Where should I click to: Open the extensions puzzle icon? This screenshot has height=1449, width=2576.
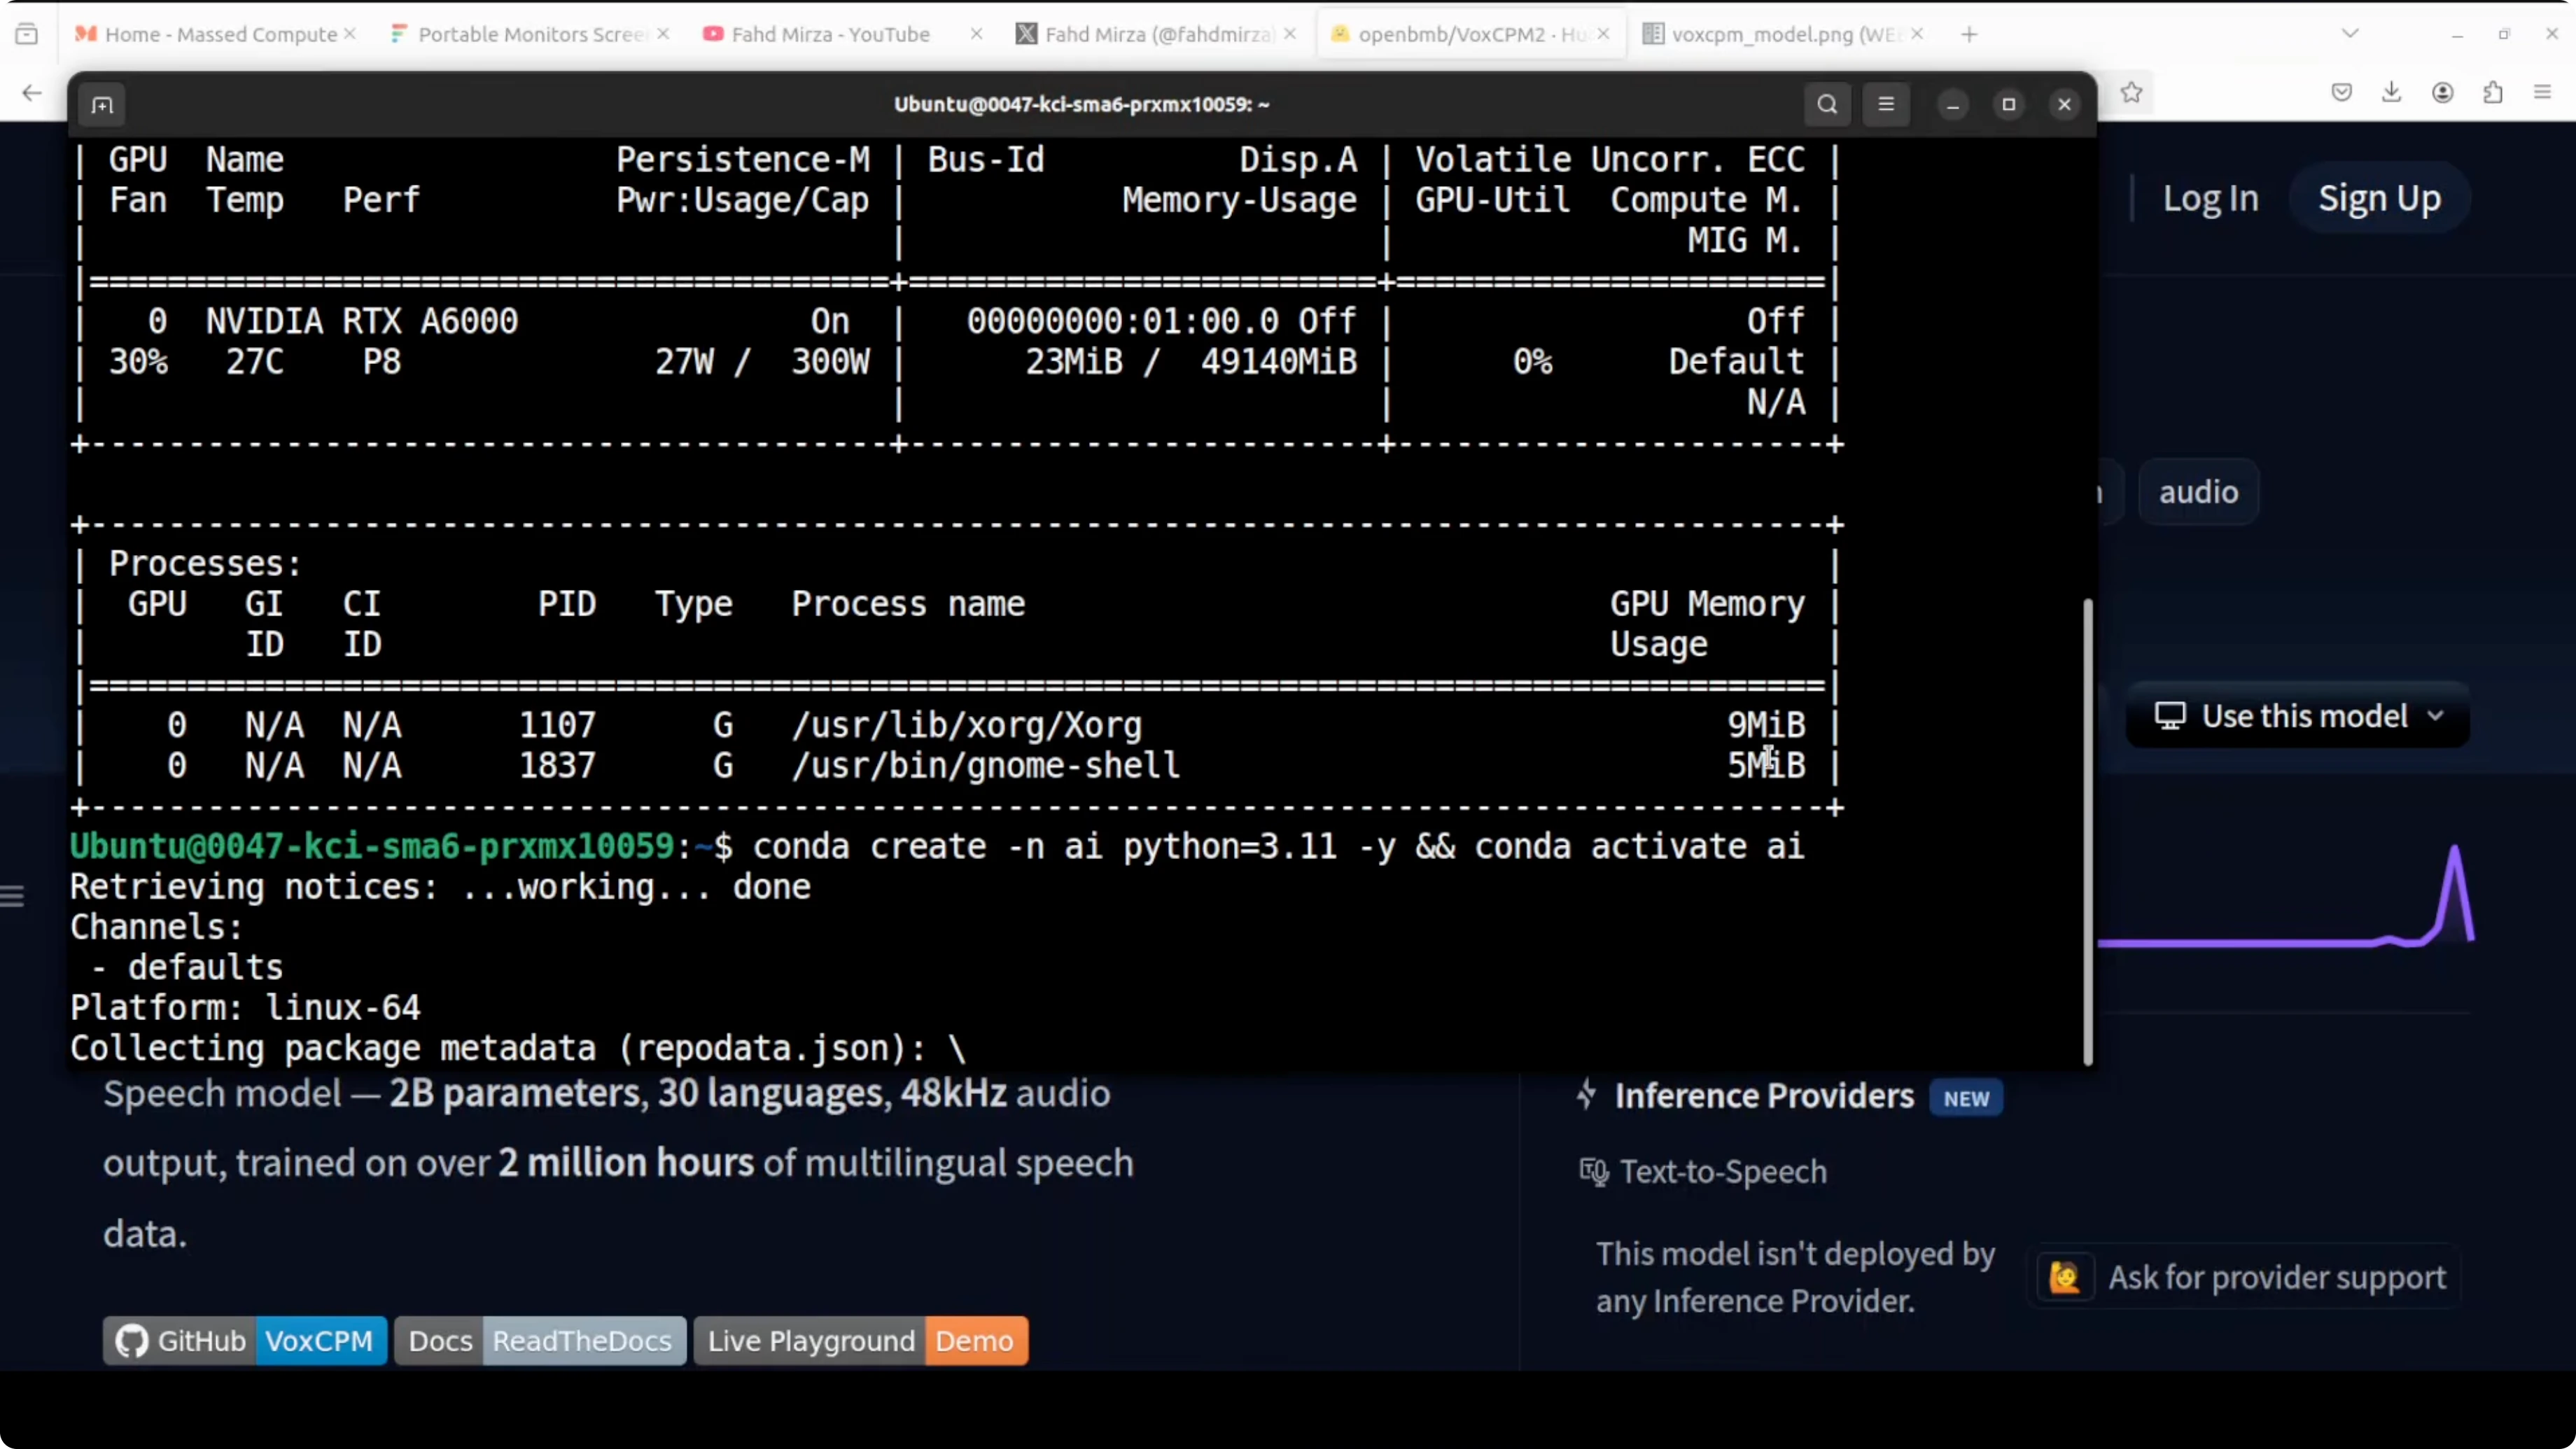pos(2493,93)
